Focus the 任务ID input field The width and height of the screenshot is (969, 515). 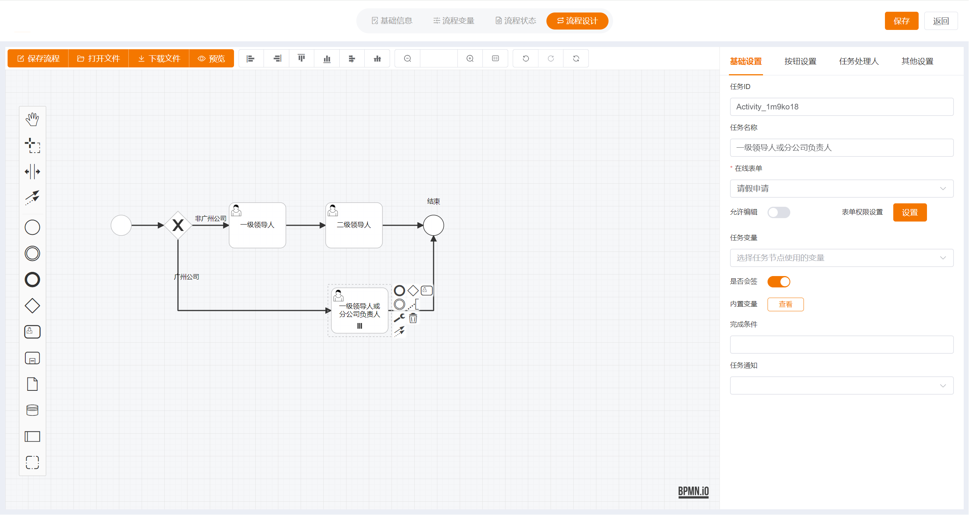point(841,107)
